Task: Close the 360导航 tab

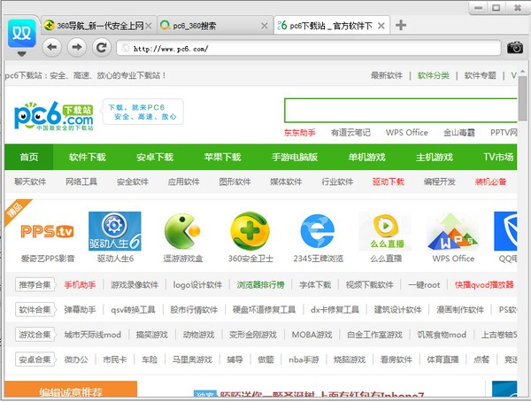Action: 149,26
